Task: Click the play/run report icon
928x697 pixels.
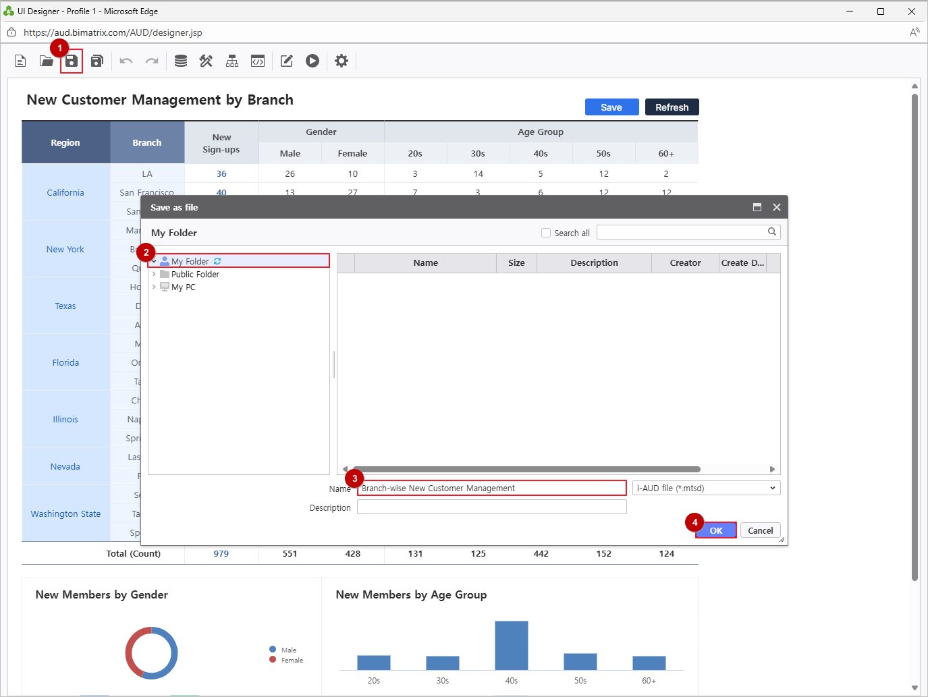Action: click(312, 61)
